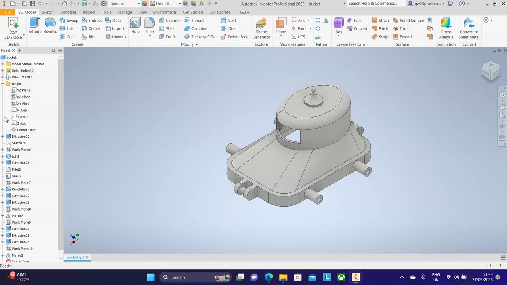Add a new model browser panel
This screenshot has width=507, height=285.
19,51
